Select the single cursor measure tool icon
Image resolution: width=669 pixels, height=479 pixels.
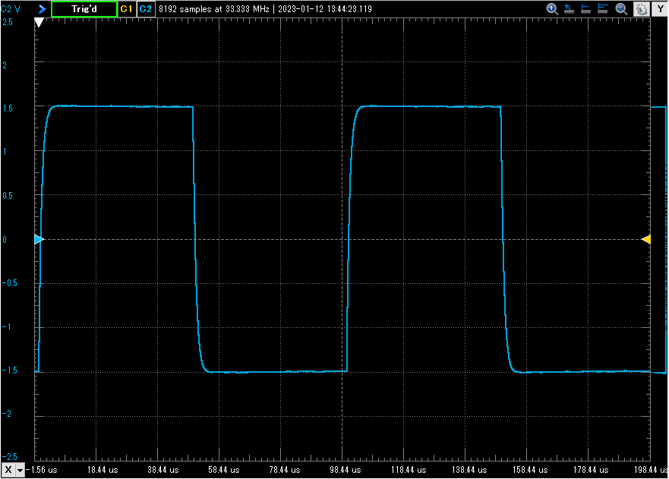(x=585, y=9)
